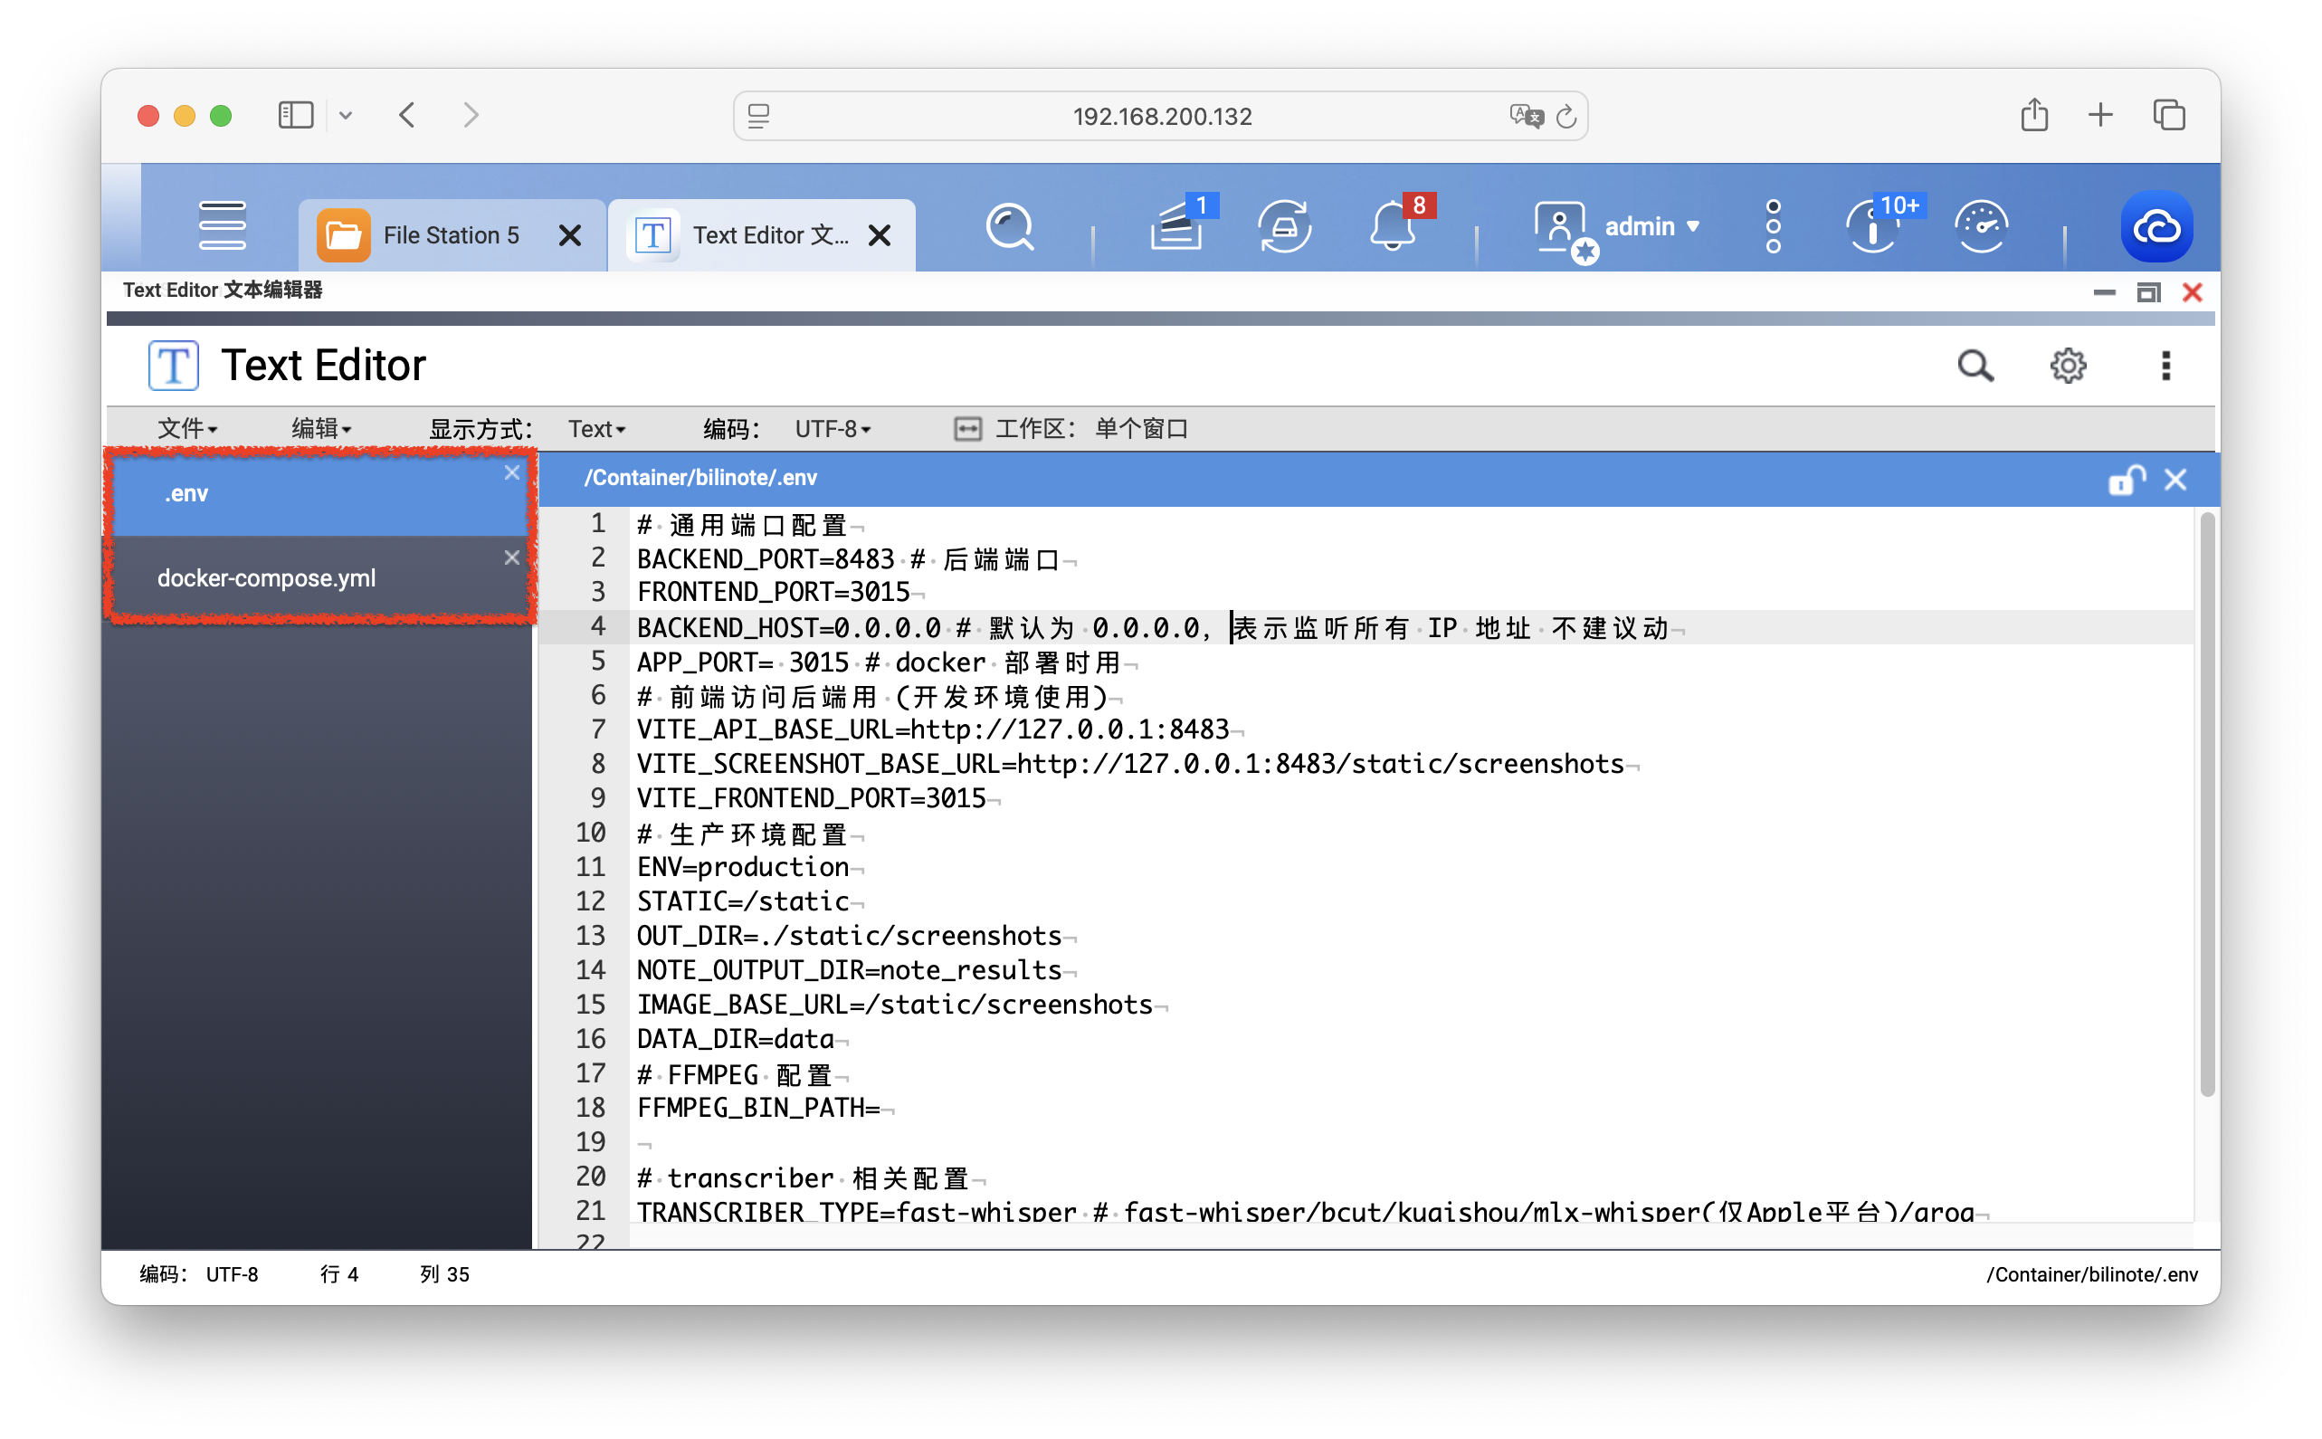Switch to the File Station 5 tab
Screen dimensions: 2322x1439
pos(451,234)
